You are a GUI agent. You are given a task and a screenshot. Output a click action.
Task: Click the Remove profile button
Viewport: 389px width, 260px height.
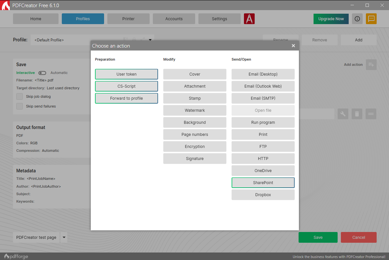pos(319,40)
